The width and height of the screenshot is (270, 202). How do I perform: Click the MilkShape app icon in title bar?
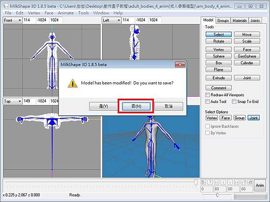click(6, 6)
